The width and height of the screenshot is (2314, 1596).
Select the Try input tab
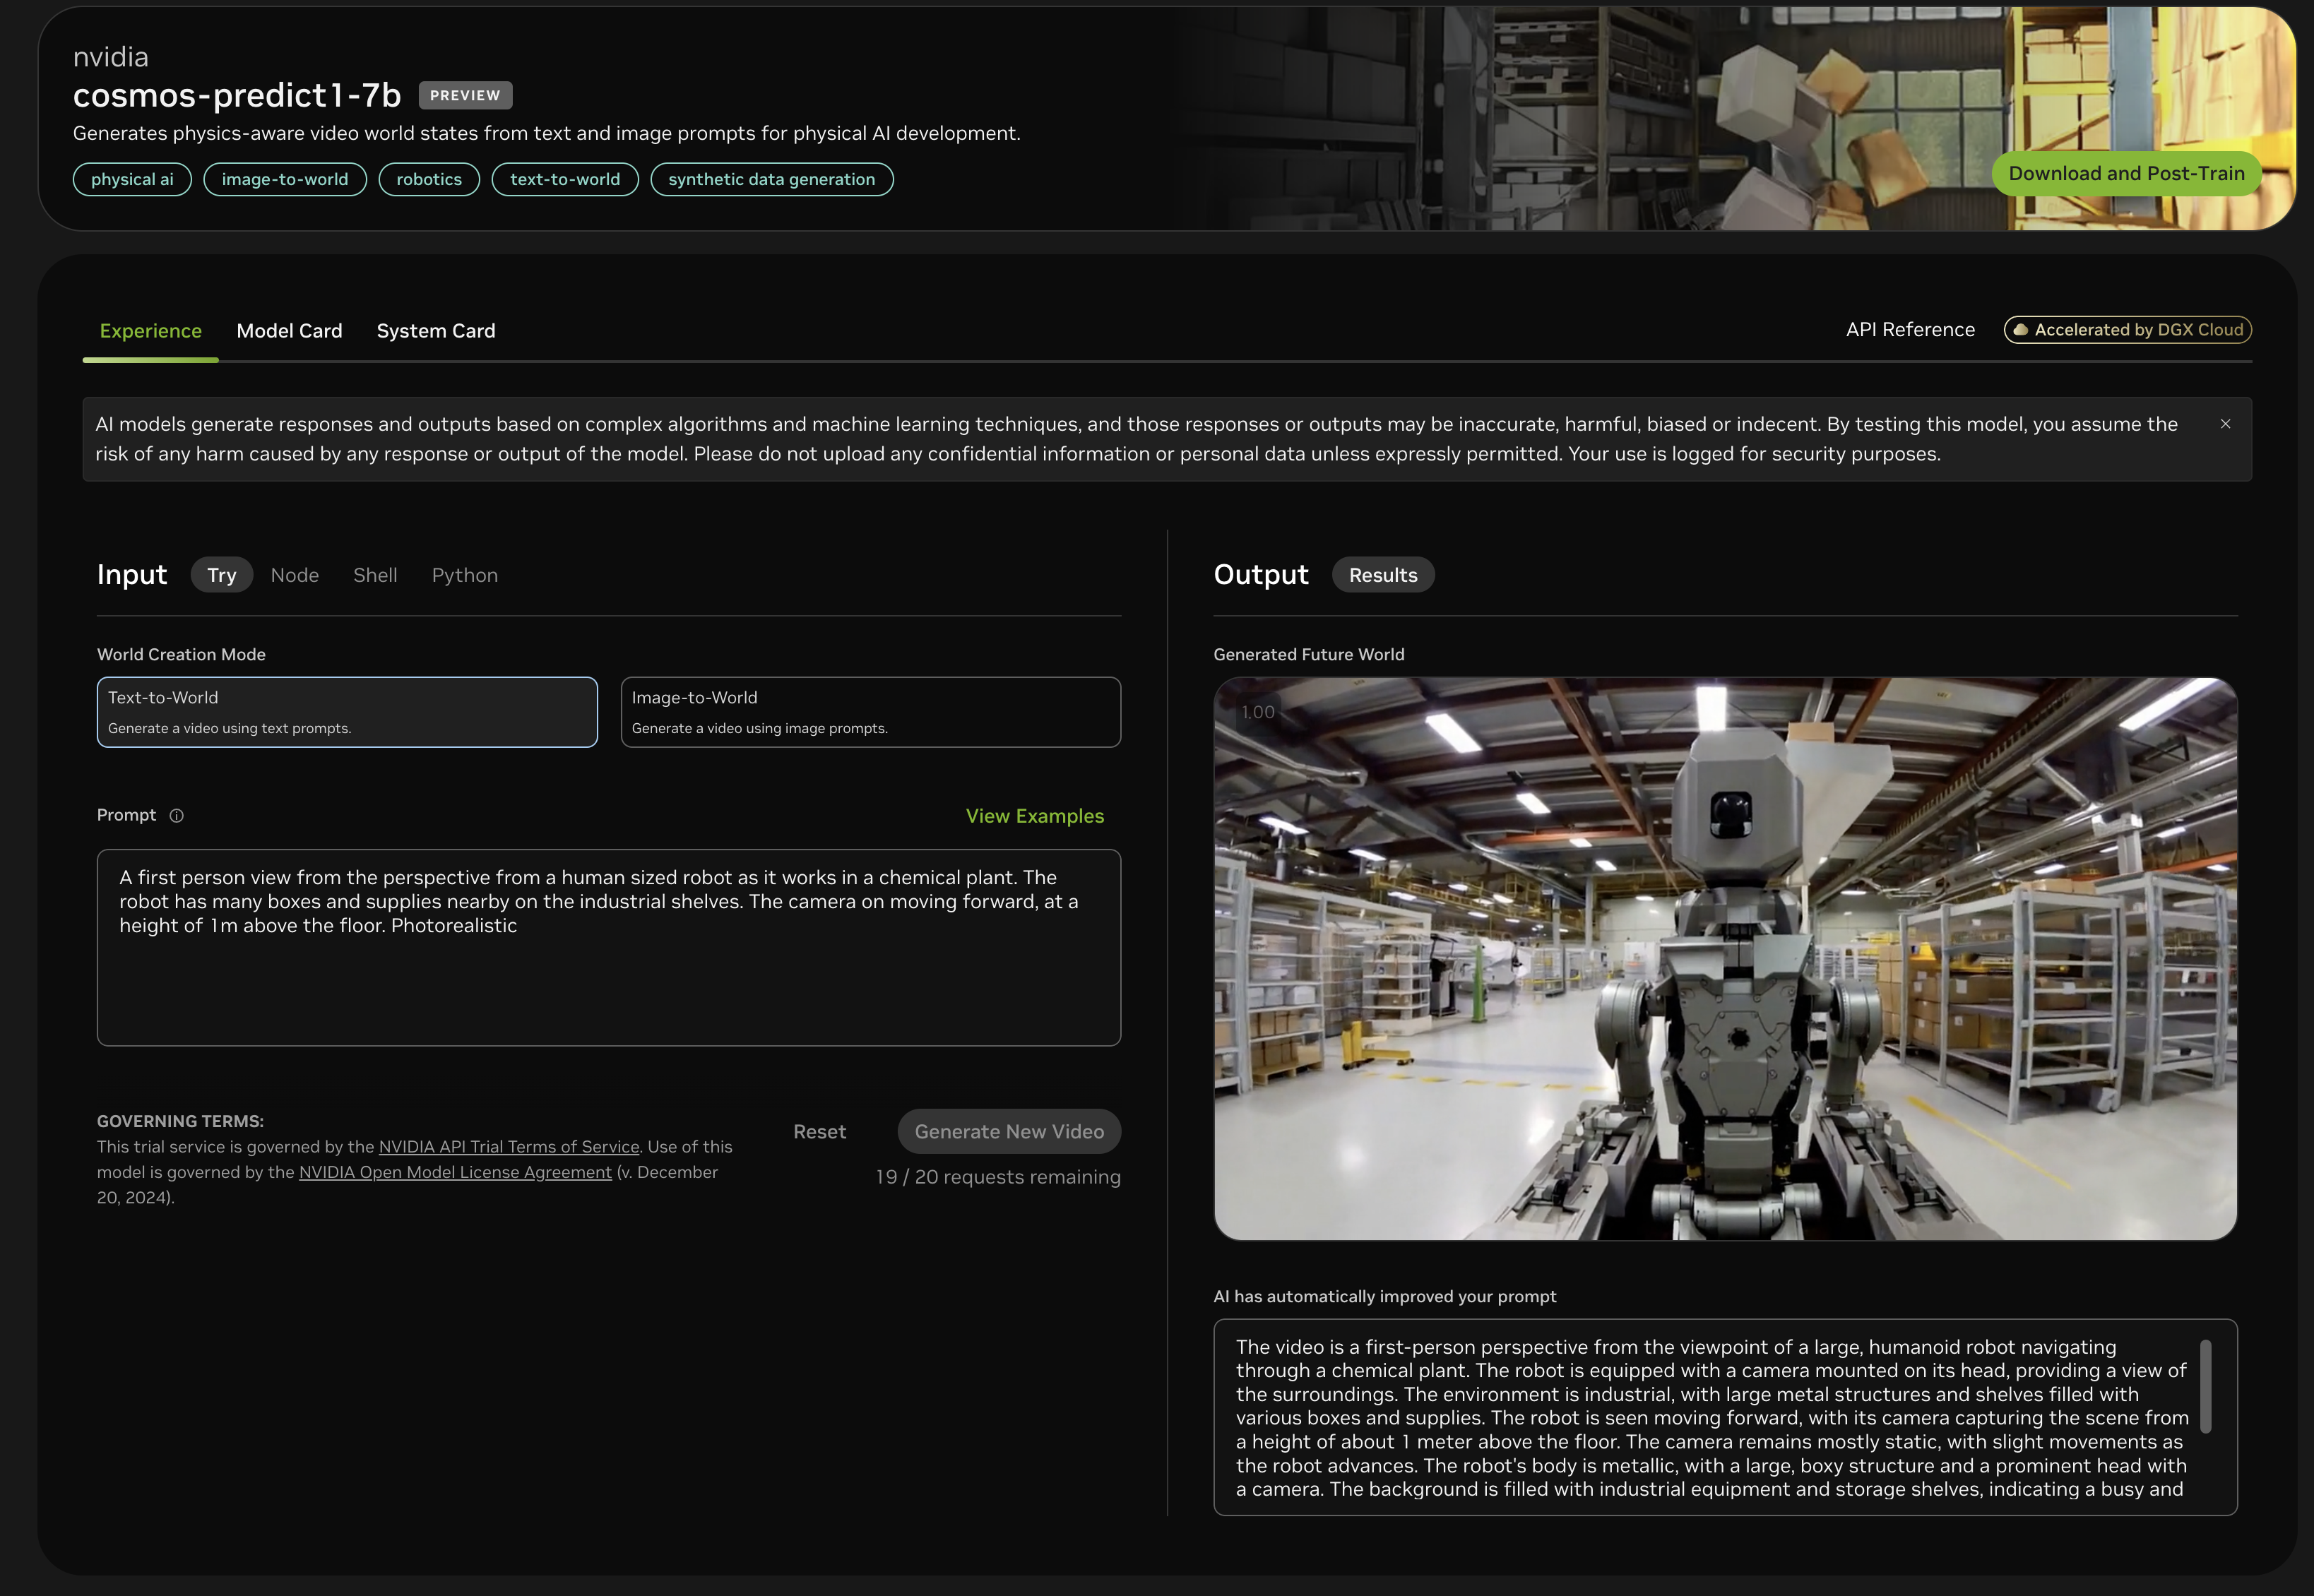[222, 575]
